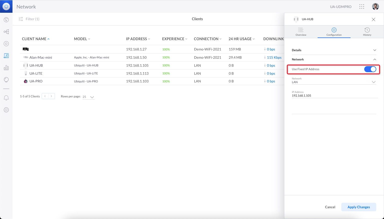
Task: Click the Cancel button
Action: click(x=330, y=207)
